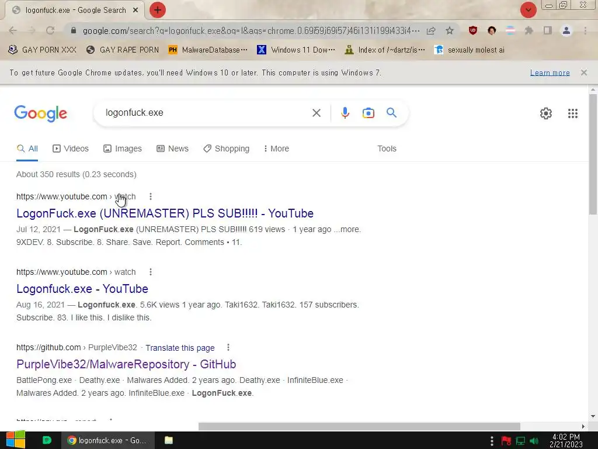
Task: Open the Google apps grid
Action: [x=572, y=113]
